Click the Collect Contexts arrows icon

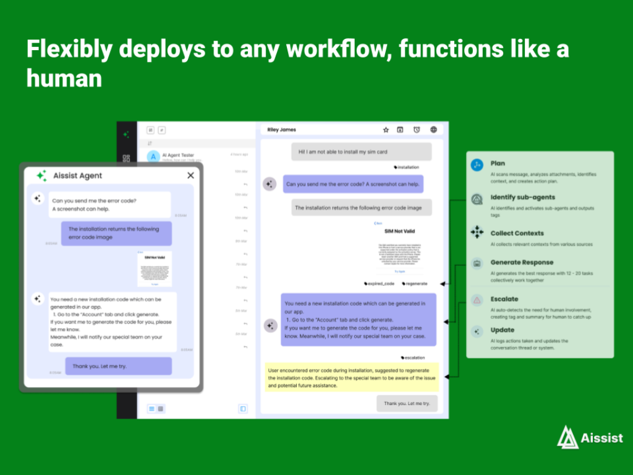pyautogui.click(x=477, y=233)
